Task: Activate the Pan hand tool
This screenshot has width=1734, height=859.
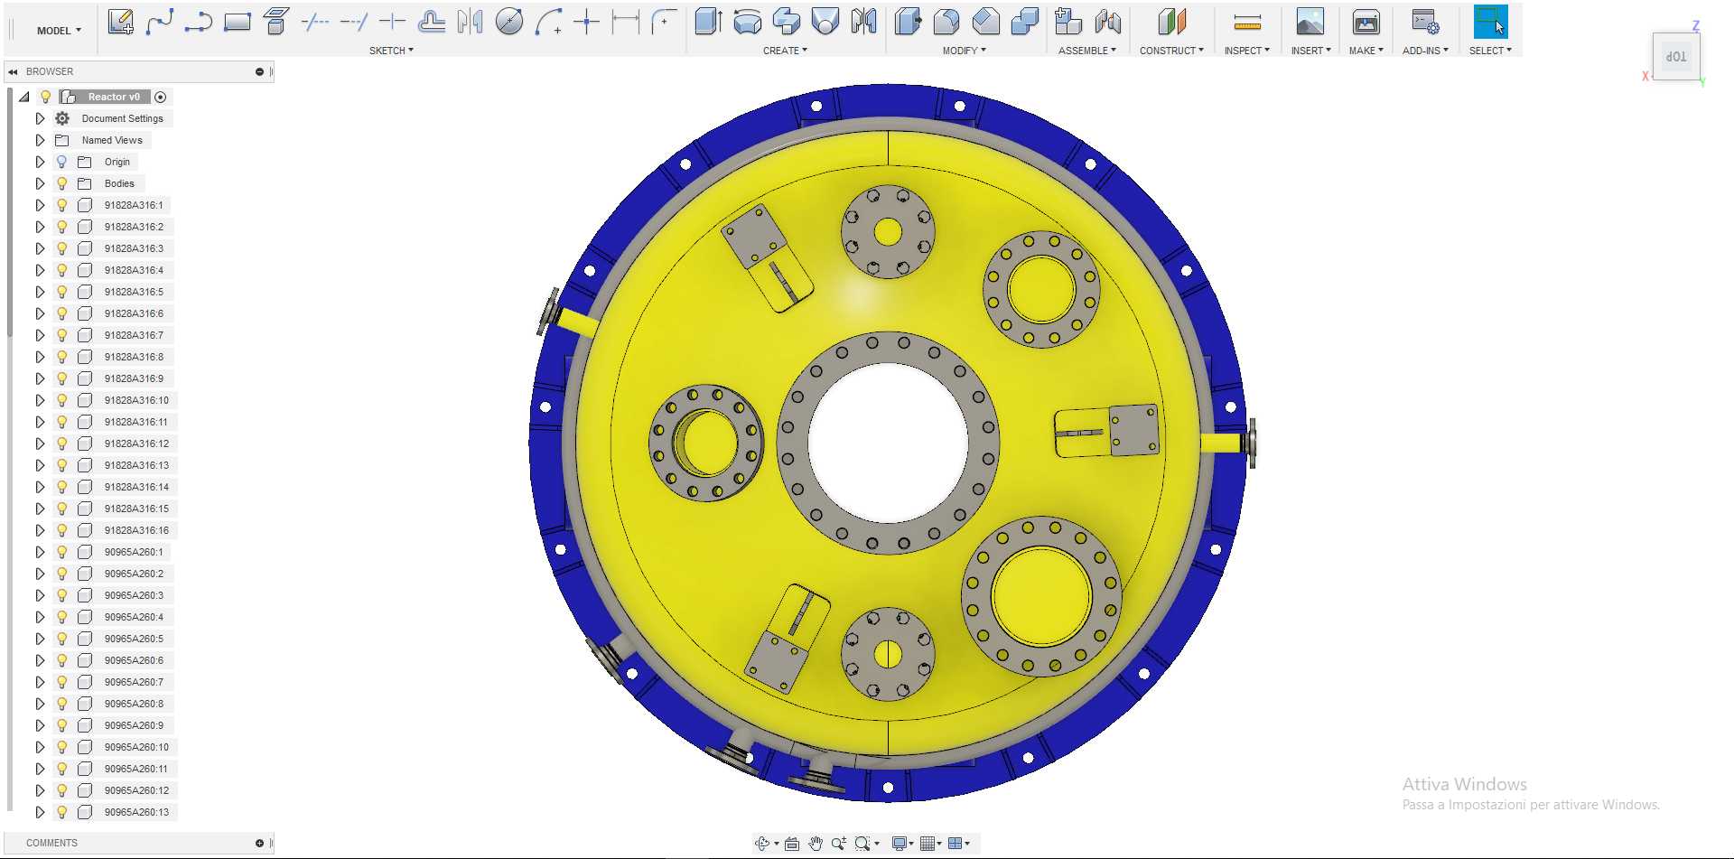Action: tap(816, 844)
